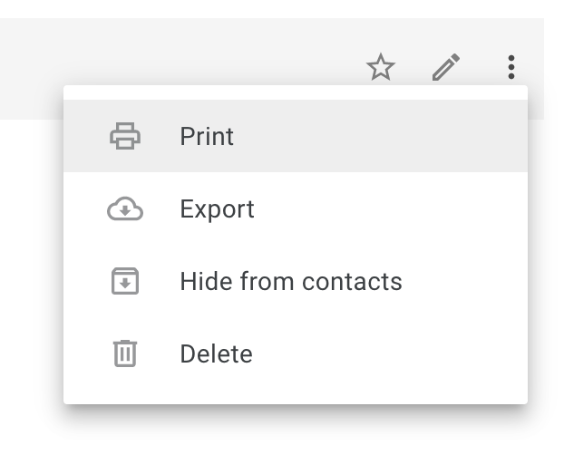Click the Export text label
Viewport: 564px width, 455px height.
pos(218,209)
